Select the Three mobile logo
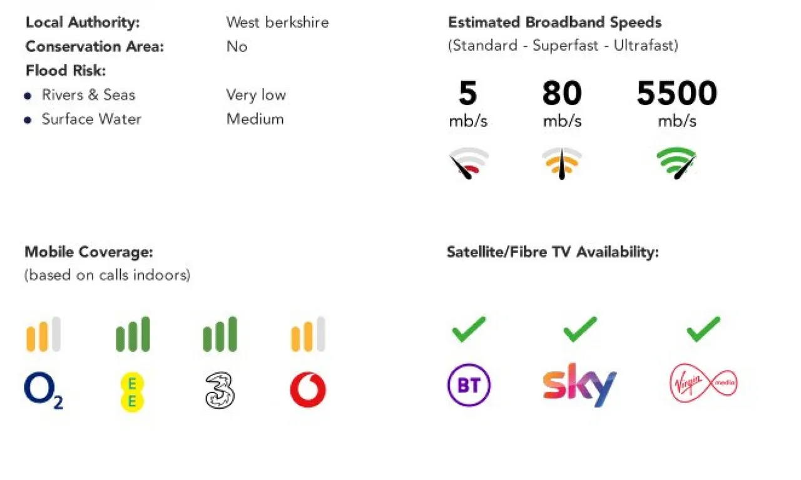801x480 pixels. coord(220,391)
